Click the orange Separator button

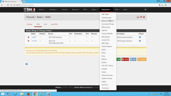tap(142, 59)
